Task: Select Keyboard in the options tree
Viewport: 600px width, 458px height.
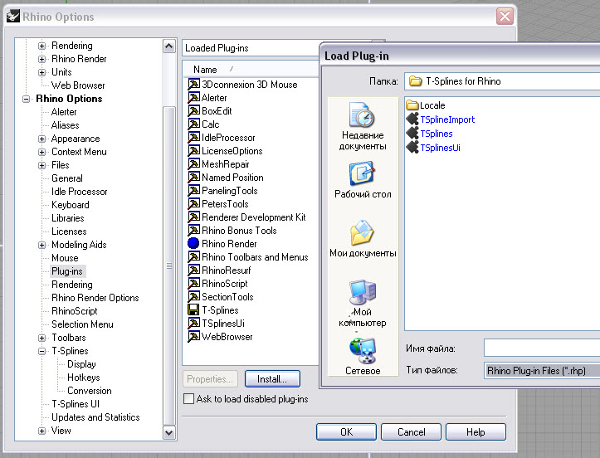Action: pyautogui.click(x=70, y=205)
